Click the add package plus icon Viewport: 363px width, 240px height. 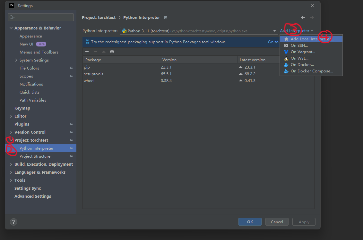click(87, 52)
